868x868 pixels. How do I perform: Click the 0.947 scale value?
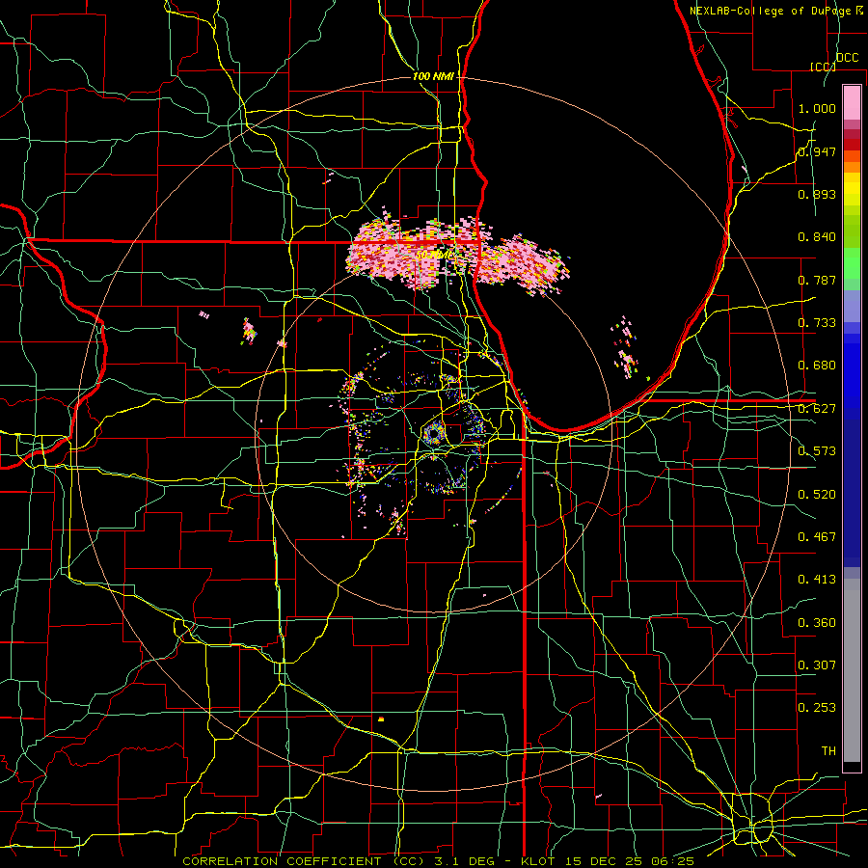[817, 151]
